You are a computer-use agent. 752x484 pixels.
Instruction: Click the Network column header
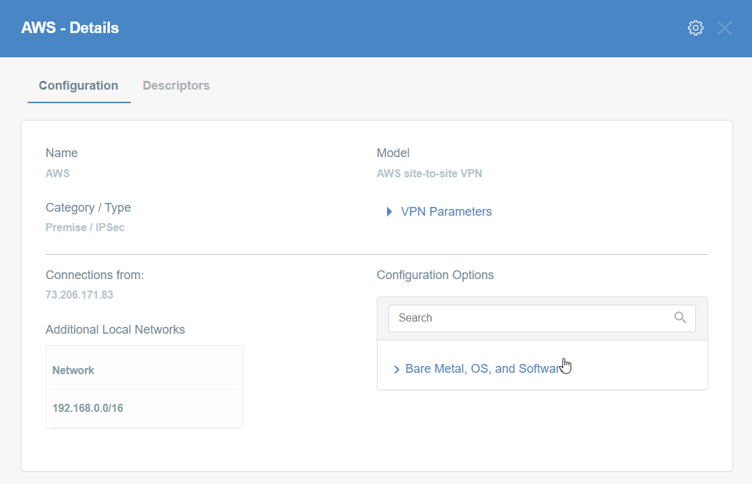coord(73,371)
